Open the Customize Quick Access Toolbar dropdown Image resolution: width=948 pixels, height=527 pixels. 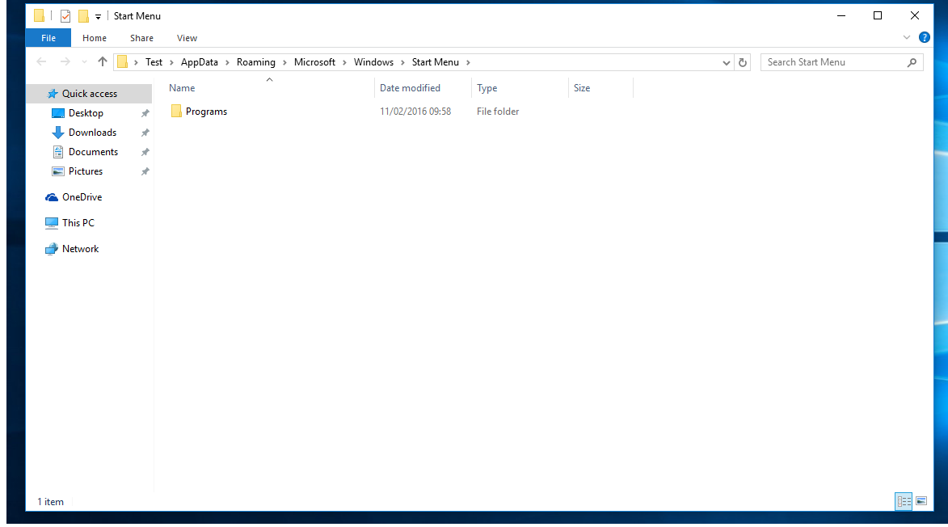pyautogui.click(x=98, y=17)
